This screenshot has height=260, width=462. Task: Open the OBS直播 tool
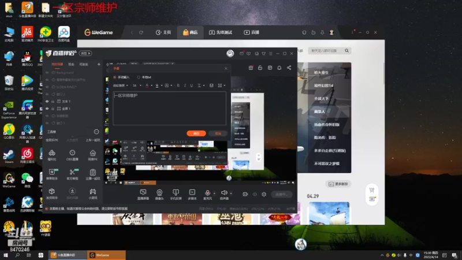tap(72, 155)
